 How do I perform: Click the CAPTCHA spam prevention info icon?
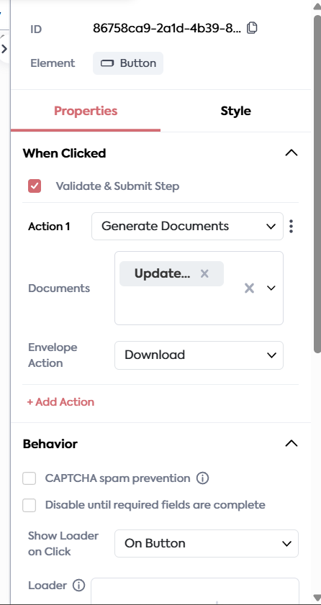tap(202, 478)
